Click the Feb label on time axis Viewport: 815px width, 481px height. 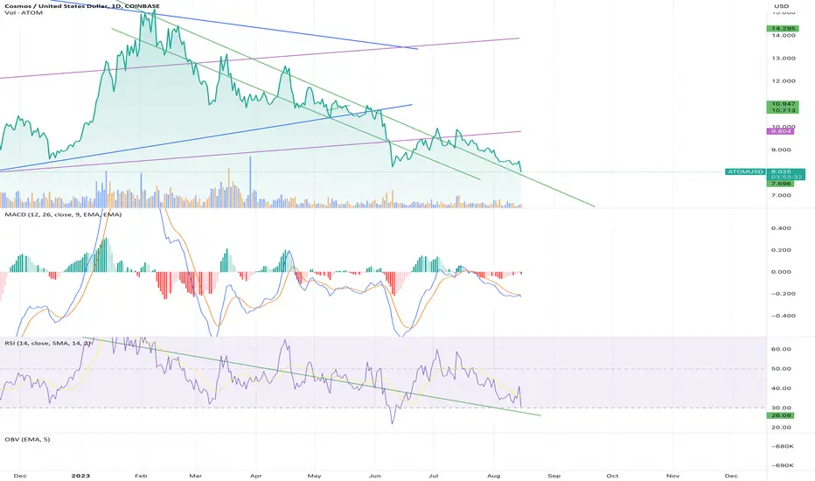pos(141,476)
